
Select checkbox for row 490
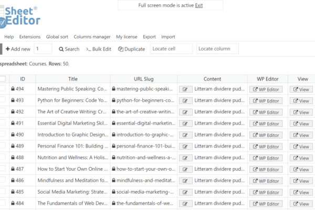pos(3,134)
